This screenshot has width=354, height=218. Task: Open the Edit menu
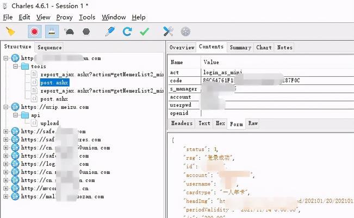(x=24, y=17)
